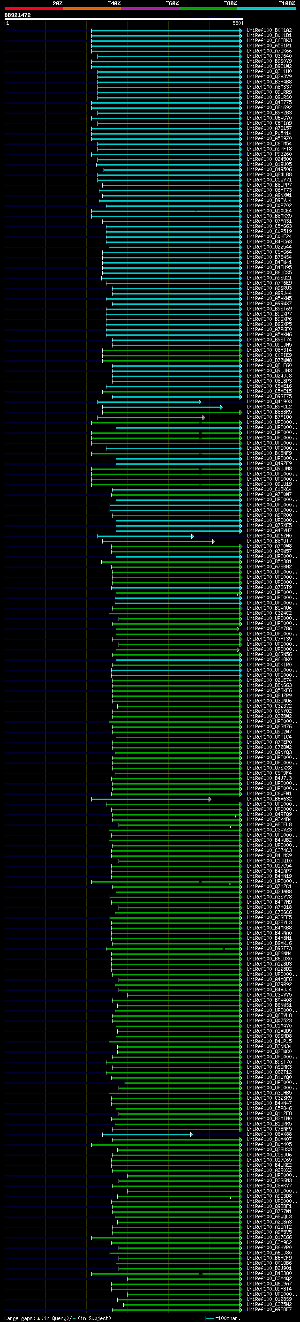Select label UniRef100_B5X381

point(269,561)
